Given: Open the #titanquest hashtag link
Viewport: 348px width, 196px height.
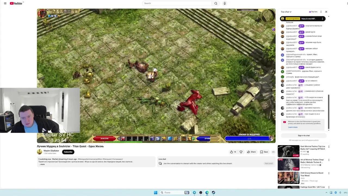Looking at the screenshot, I should pos(107,159).
